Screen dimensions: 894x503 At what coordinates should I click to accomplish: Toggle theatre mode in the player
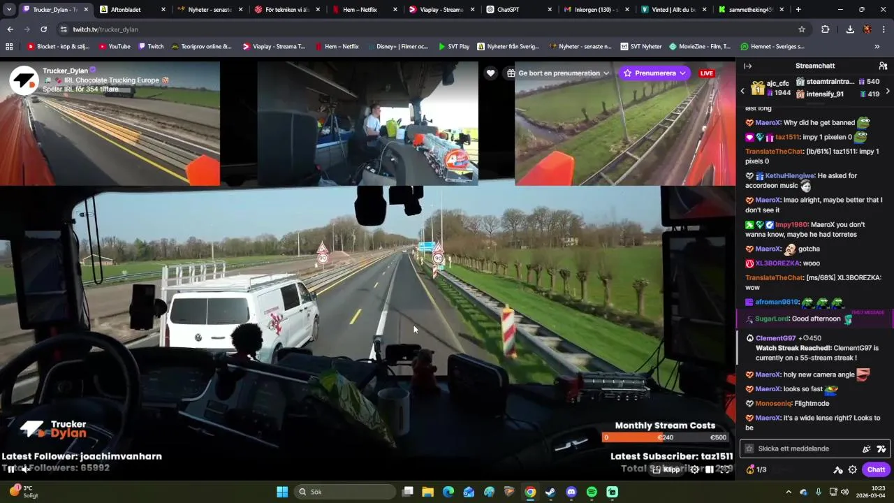point(710,469)
